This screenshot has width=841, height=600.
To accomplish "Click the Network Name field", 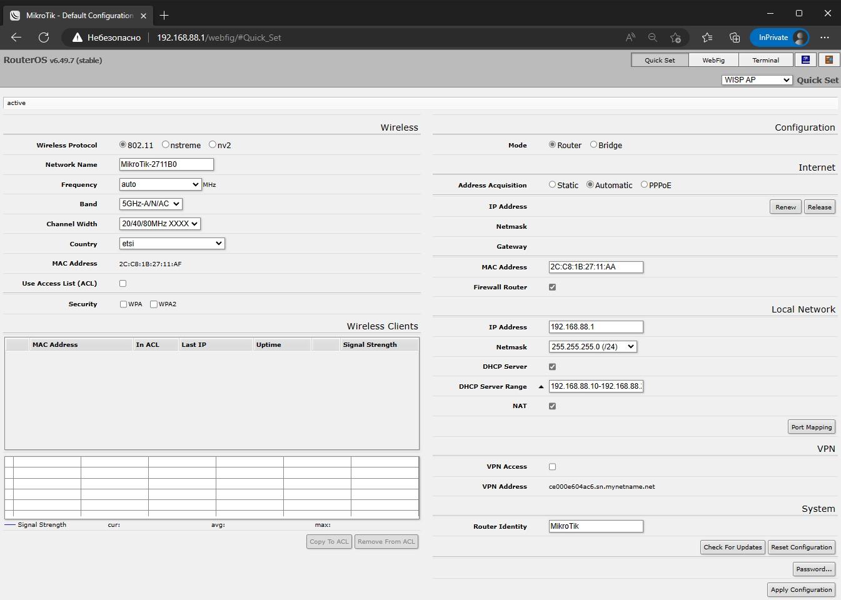I will click(x=166, y=164).
